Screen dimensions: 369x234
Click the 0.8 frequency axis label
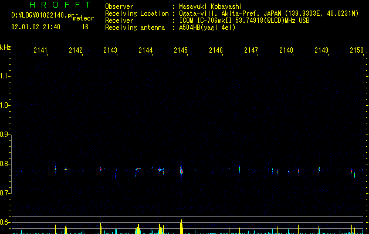click(x=5, y=164)
